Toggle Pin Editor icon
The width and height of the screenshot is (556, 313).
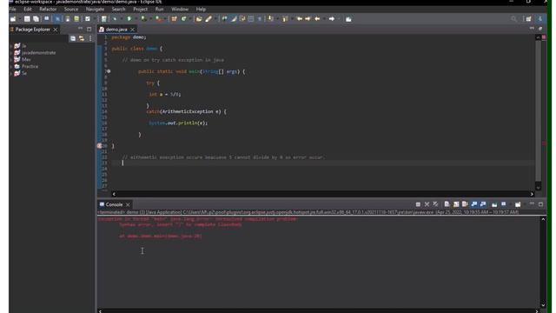tap(348, 19)
